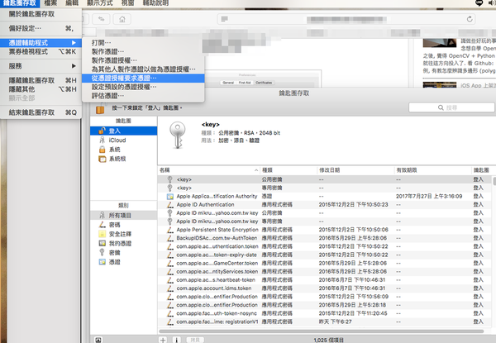
Task: Choose the 評估憑證⋯ menu item
Action: pyautogui.click(x=143, y=96)
